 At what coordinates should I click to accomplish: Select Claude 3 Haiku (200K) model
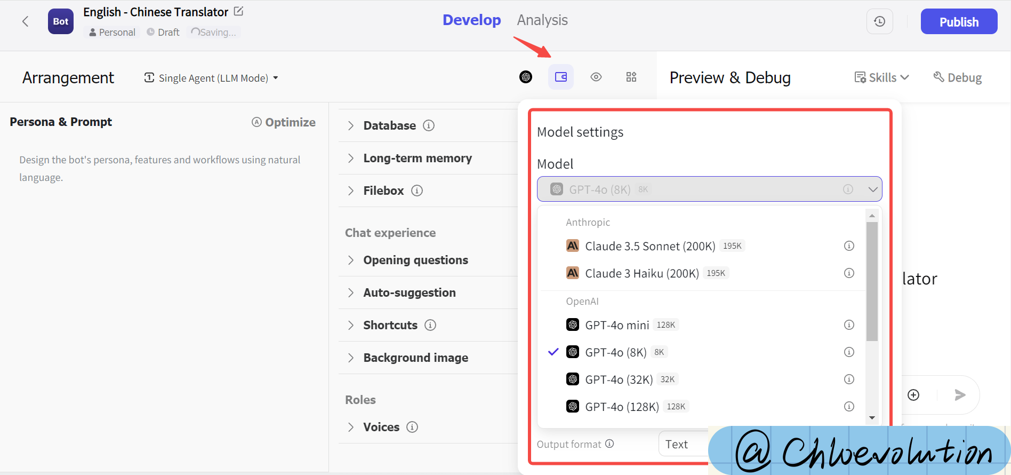(702, 273)
